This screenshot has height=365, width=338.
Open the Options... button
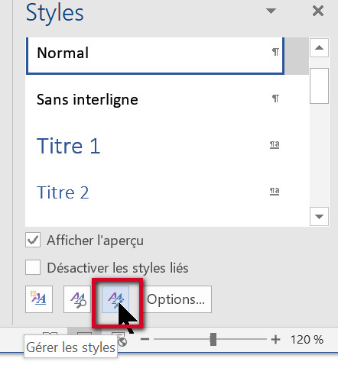click(x=176, y=299)
